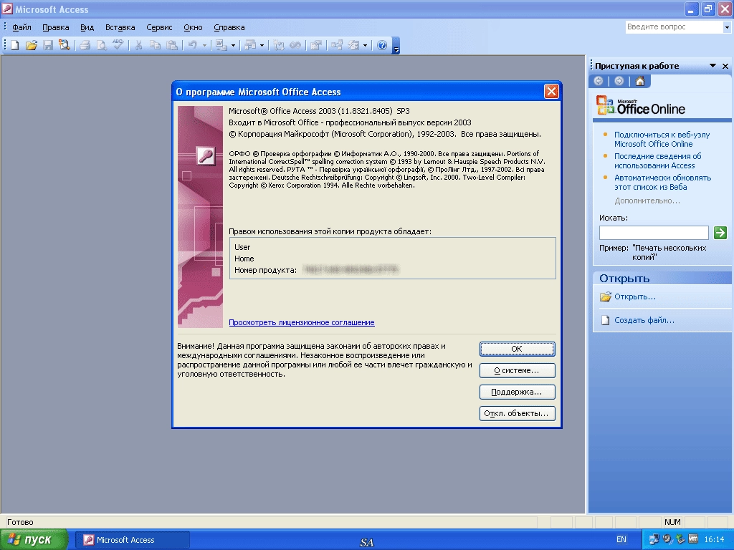Click the green search Go arrow

pyautogui.click(x=720, y=233)
